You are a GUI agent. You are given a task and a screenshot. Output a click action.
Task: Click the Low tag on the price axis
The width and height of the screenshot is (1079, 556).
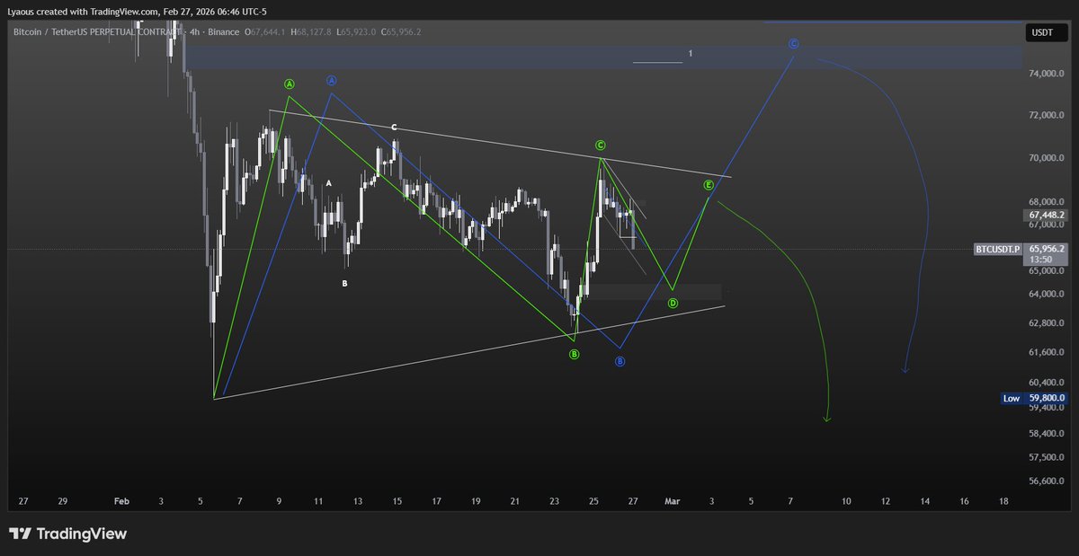[1012, 398]
